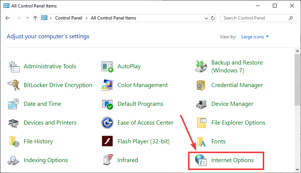Open the Internet Options globe icon
Image resolution: width=301 pixels, height=173 pixels.
(201, 160)
